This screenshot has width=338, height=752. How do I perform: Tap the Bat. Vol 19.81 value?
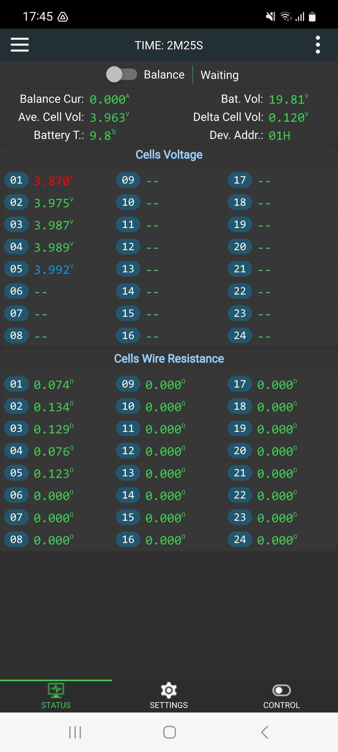point(287,99)
